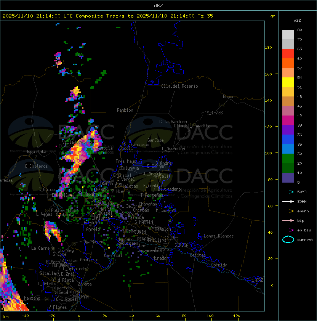
Task: Click the 'Manzano' place label
Action: pos(32,298)
